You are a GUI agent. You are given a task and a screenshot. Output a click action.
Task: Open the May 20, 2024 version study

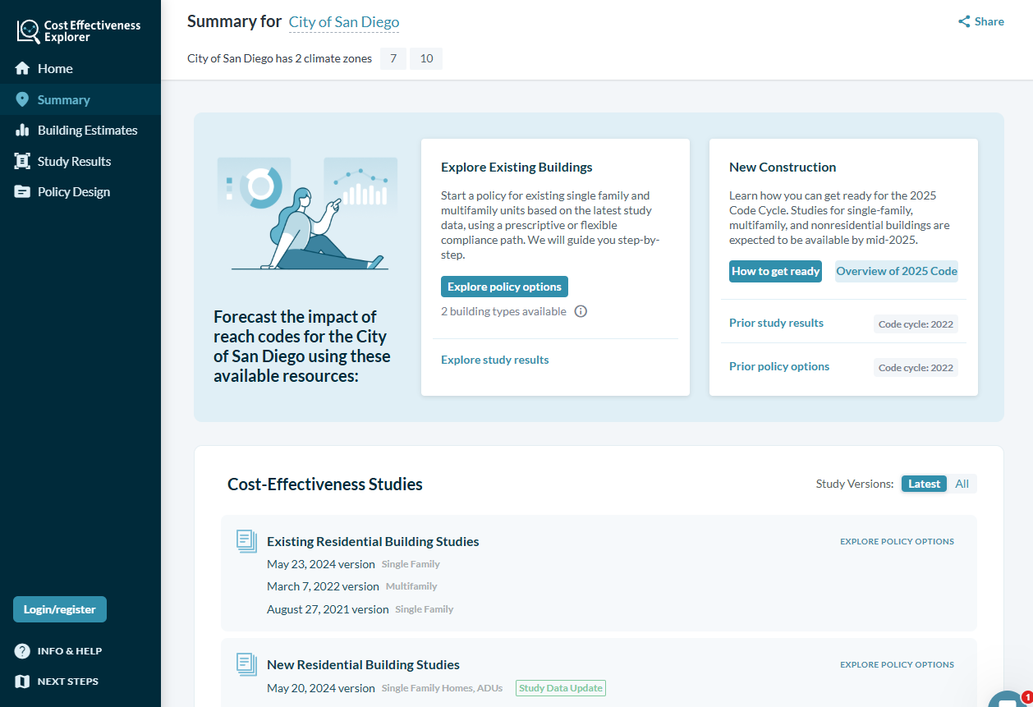pyautogui.click(x=321, y=688)
